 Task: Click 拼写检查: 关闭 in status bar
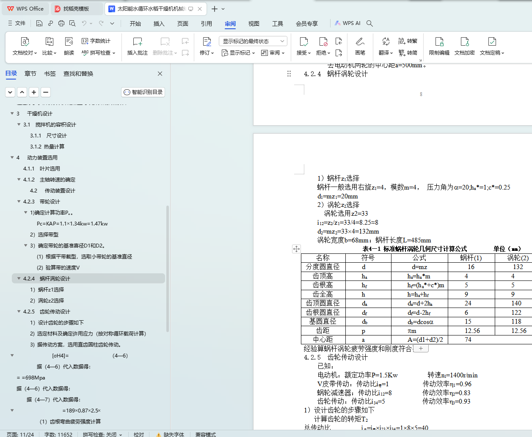[102, 434]
